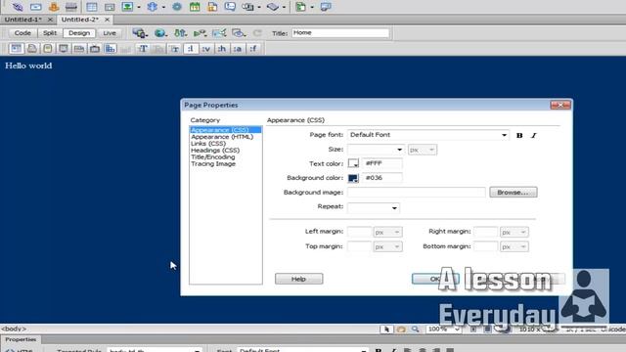Select Headings (CSS) category
This screenshot has height=352, width=626.
click(x=215, y=150)
